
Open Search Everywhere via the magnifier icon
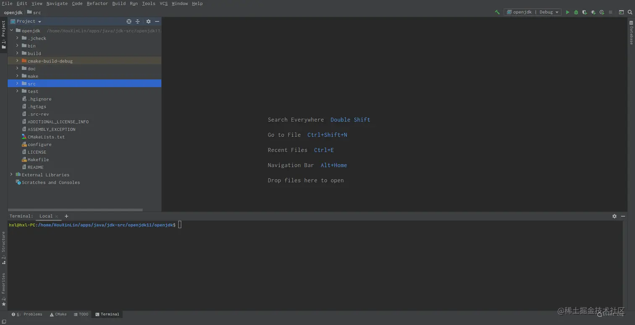pos(630,12)
